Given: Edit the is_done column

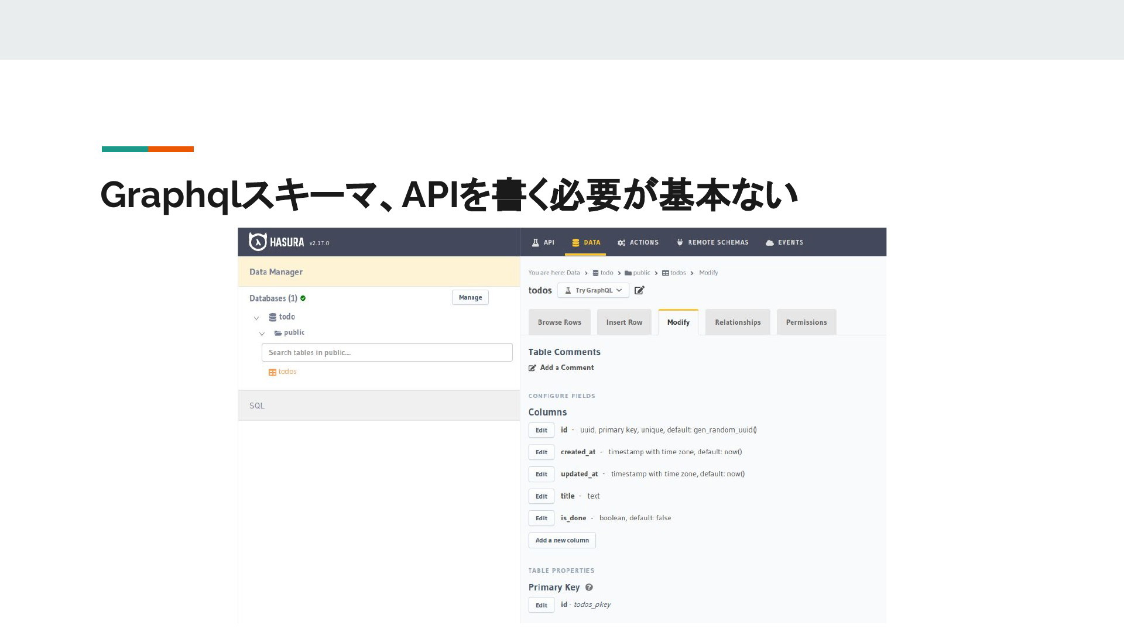Looking at the screenshot, I should coord(542,518).
